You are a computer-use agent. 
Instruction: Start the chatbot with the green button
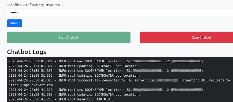point(69,37)
